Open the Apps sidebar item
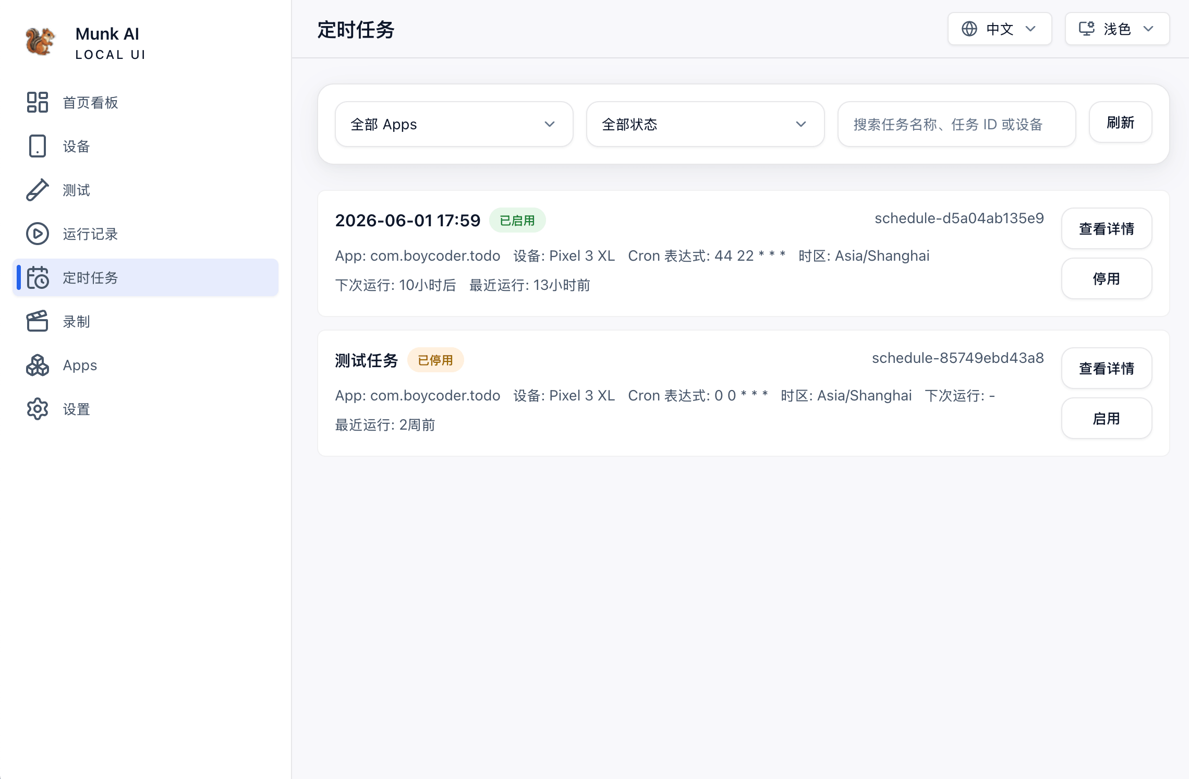 pyautogui.click(x=145, y=365)
